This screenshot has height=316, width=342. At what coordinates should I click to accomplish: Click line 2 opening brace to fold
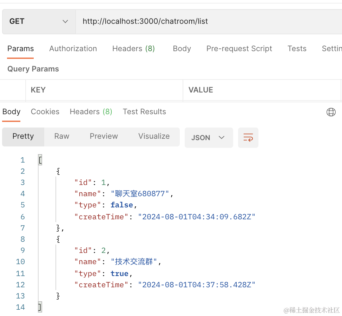tap(58, 171)
